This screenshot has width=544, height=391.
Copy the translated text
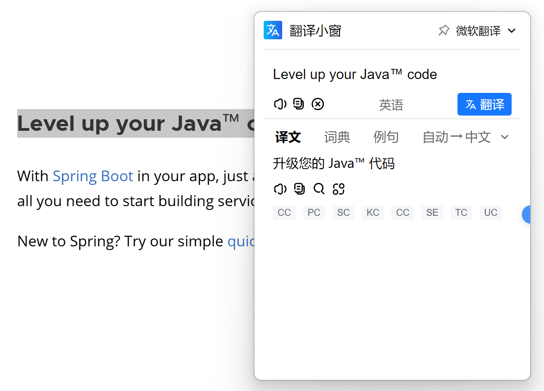point(299,189)
